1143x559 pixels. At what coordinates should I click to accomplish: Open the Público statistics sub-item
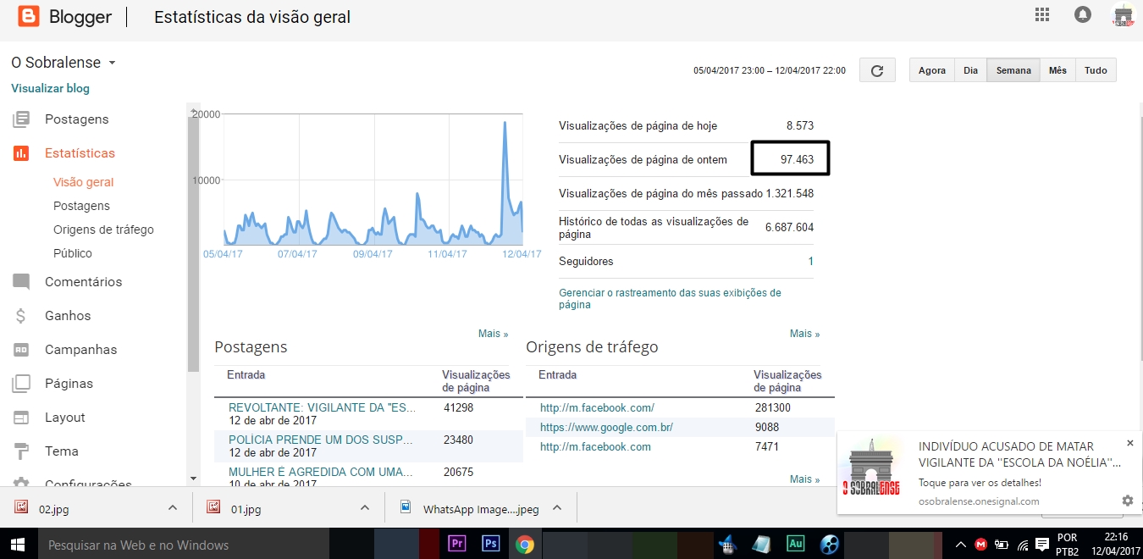tap(73, 253)
